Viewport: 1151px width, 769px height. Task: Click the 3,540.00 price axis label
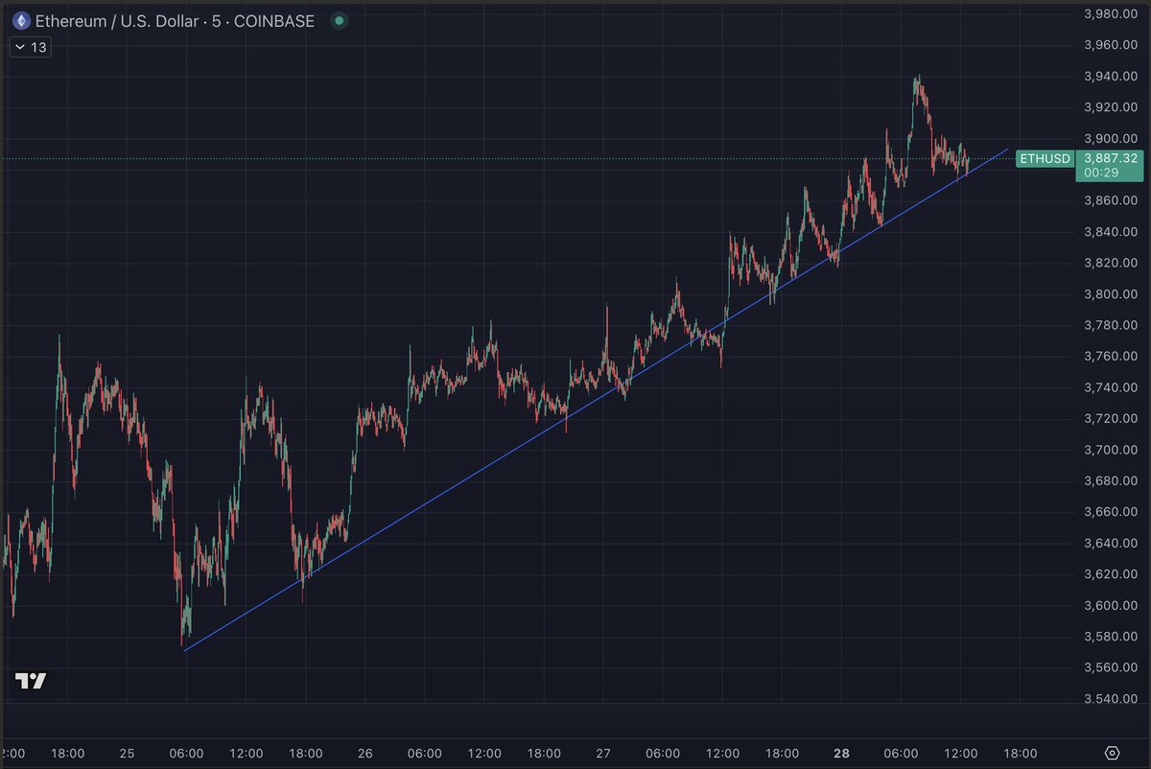coord(1111,698)
